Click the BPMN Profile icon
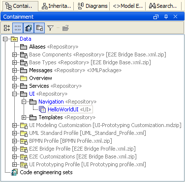This screenshot has width=185, height=182. coord(24,141)
